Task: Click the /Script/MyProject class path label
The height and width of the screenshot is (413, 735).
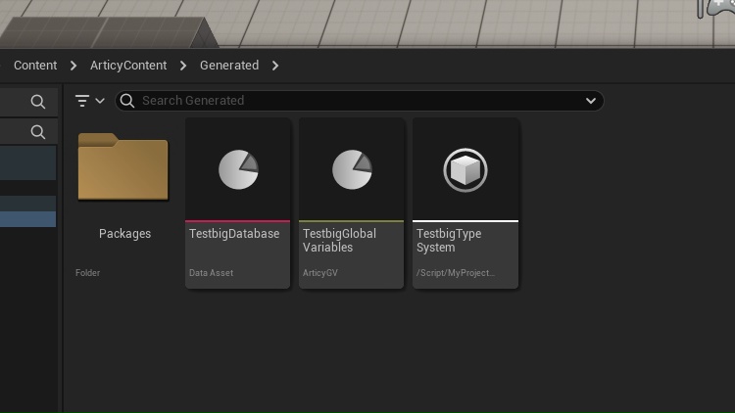Action: [x=456, y=273]
